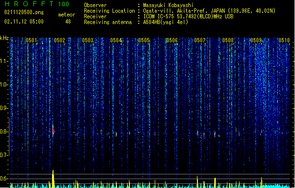
Task: Click the 0501 time marker
Action: click(x=31, y=40)
